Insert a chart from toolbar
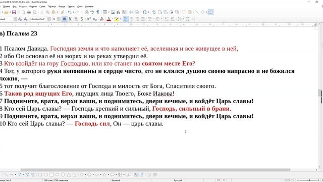 point(119,12)
